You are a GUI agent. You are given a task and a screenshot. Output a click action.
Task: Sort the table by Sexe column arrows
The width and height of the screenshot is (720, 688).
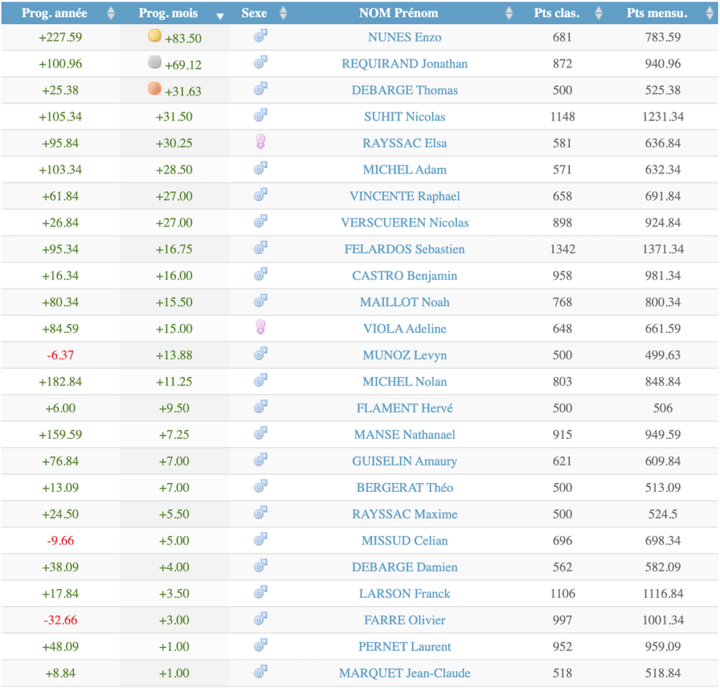283,13
